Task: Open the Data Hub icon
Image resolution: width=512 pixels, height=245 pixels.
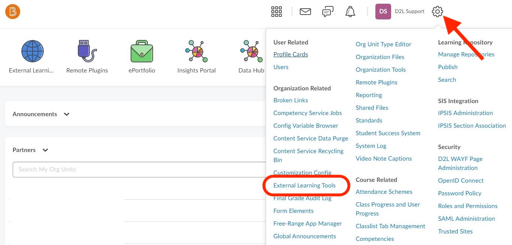Action: coord(251,51)
